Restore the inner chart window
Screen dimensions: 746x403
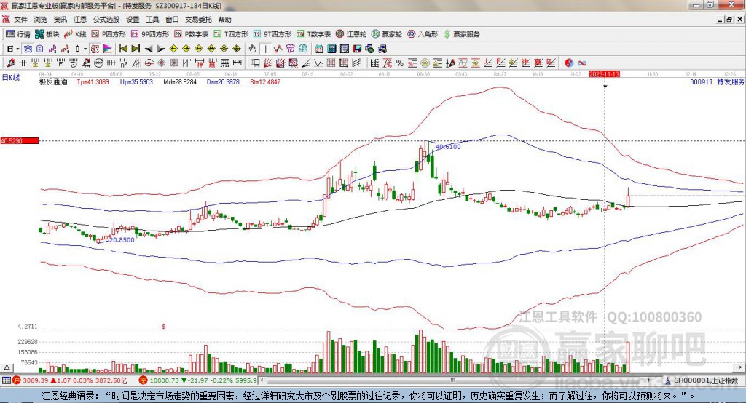point(729,20)
